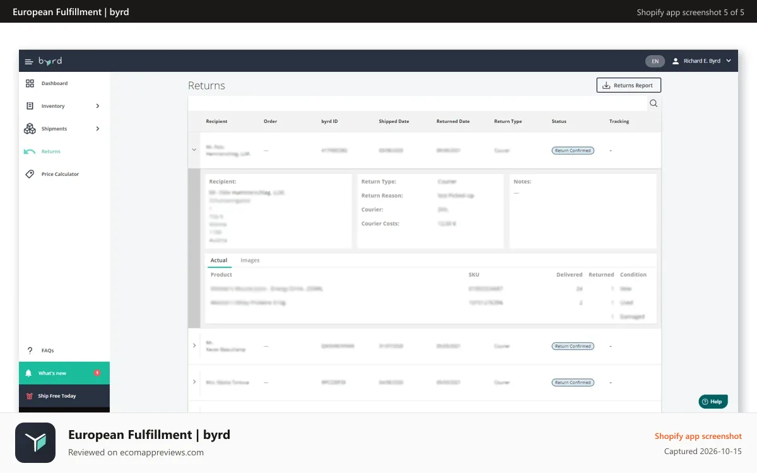This screenshot has height=473, width=757.
Task: Click the returns search field
Action: click(418, 103)
